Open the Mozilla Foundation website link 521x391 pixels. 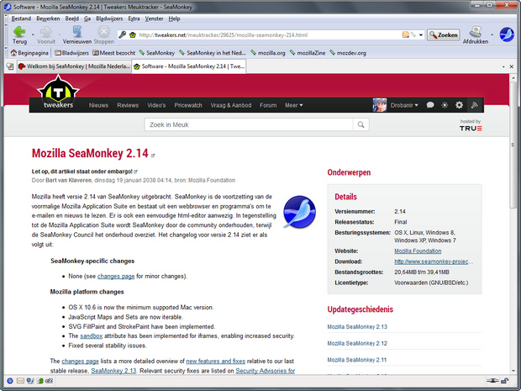click(x=418, y=251)
